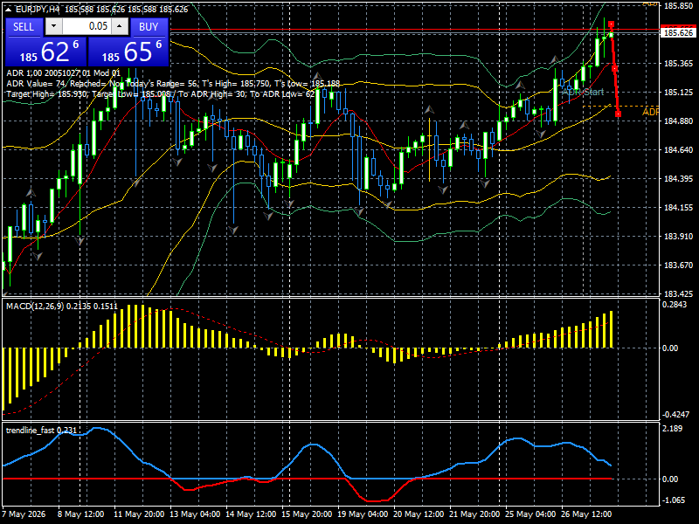Click the 184.155 price axis label

[679, 208]
